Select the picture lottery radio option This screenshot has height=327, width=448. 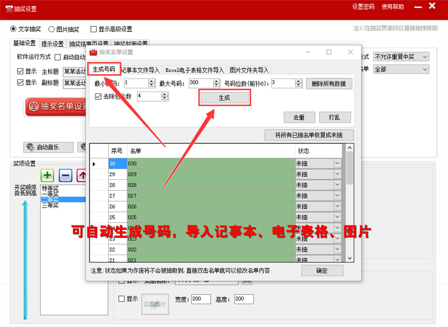tap(52, 29)
